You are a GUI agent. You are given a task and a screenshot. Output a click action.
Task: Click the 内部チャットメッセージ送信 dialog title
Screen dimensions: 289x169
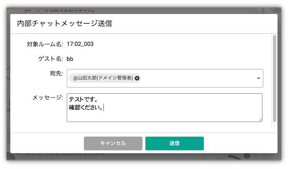coord(65,23)
